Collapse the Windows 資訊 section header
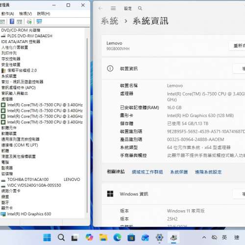The image size is (245, 245). pyautogui.click(x=173, y=194)
